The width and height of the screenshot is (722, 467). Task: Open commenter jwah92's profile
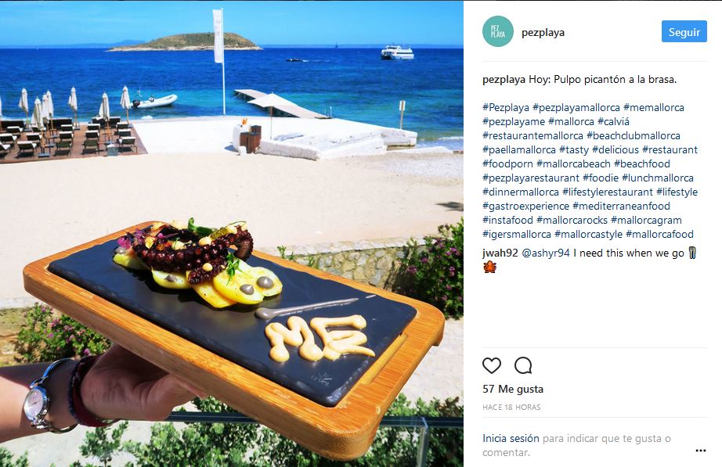[x=500, y=253]
